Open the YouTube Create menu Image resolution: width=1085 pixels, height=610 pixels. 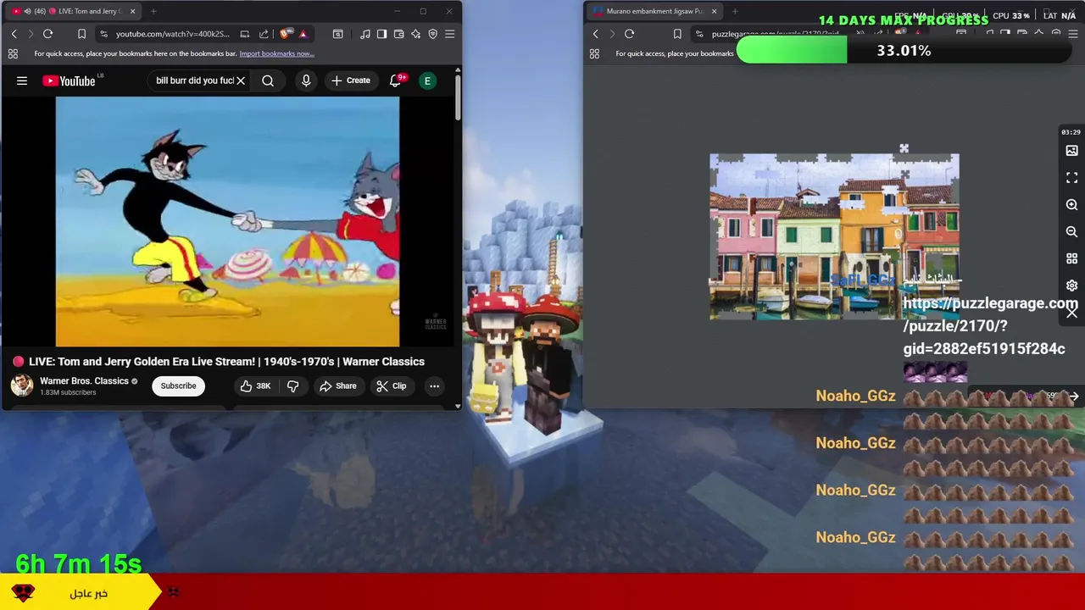coord(350,80)
